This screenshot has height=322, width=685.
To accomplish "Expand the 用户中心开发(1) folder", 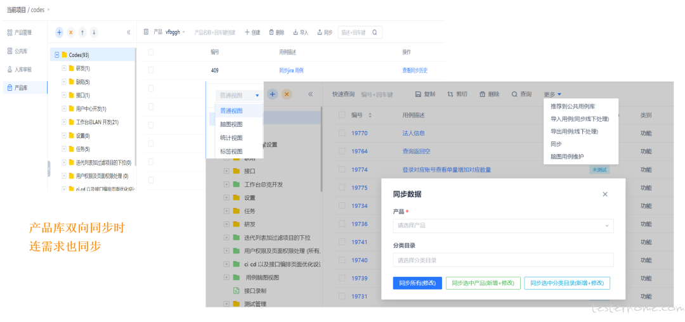I will 64,108.
